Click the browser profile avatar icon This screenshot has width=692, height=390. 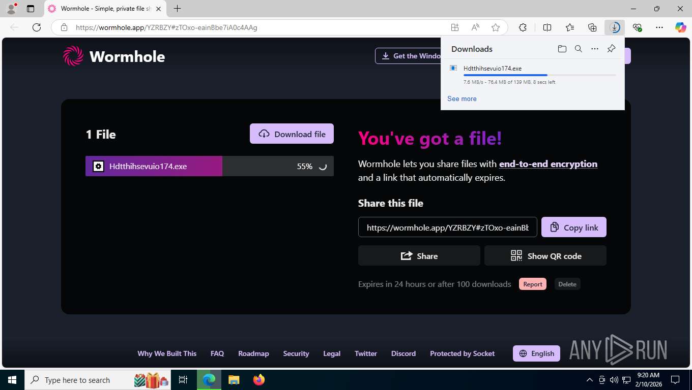(11, 9)
